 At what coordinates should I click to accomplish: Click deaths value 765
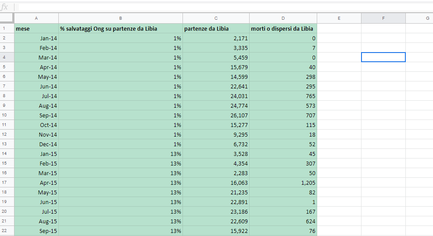(283, 96)
